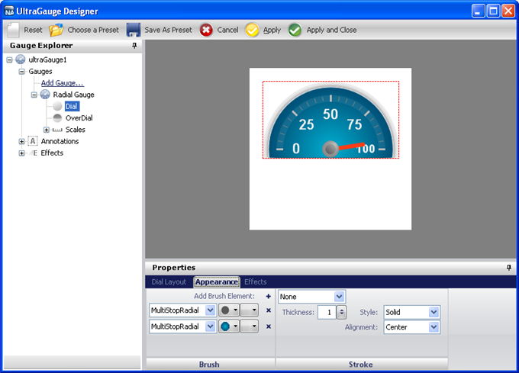
Task: Switch to the Dial Layout tab
Action: (169, 281)
